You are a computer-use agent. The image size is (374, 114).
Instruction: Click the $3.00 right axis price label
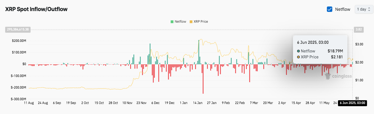[x=359, y=44]
